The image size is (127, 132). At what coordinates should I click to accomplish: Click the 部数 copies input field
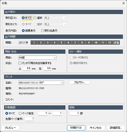click(74, 113)
